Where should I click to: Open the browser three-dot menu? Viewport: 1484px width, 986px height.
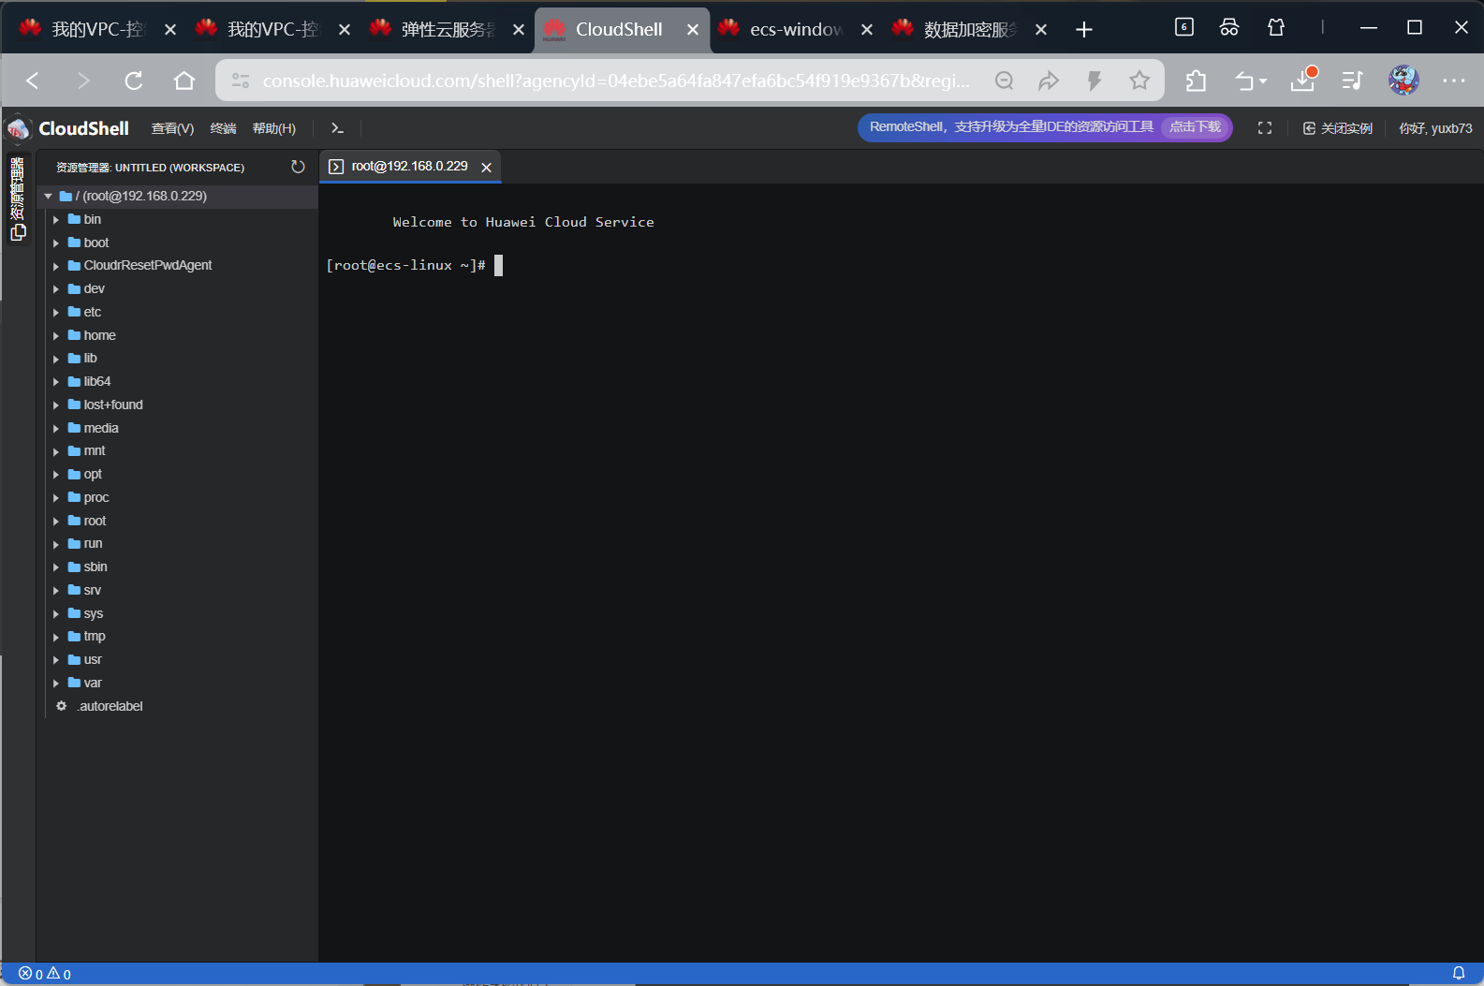click(x=1454, y=81)
